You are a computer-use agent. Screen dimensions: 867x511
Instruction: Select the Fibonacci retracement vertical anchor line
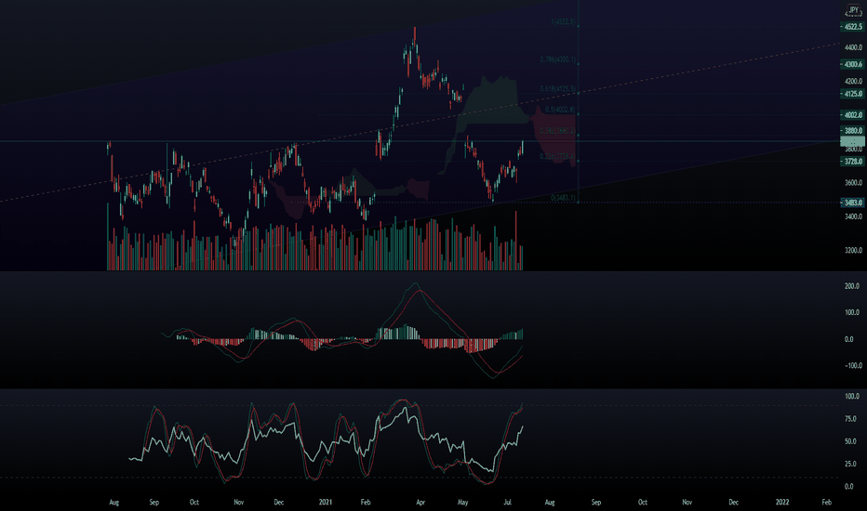click(x=579, y=101)
